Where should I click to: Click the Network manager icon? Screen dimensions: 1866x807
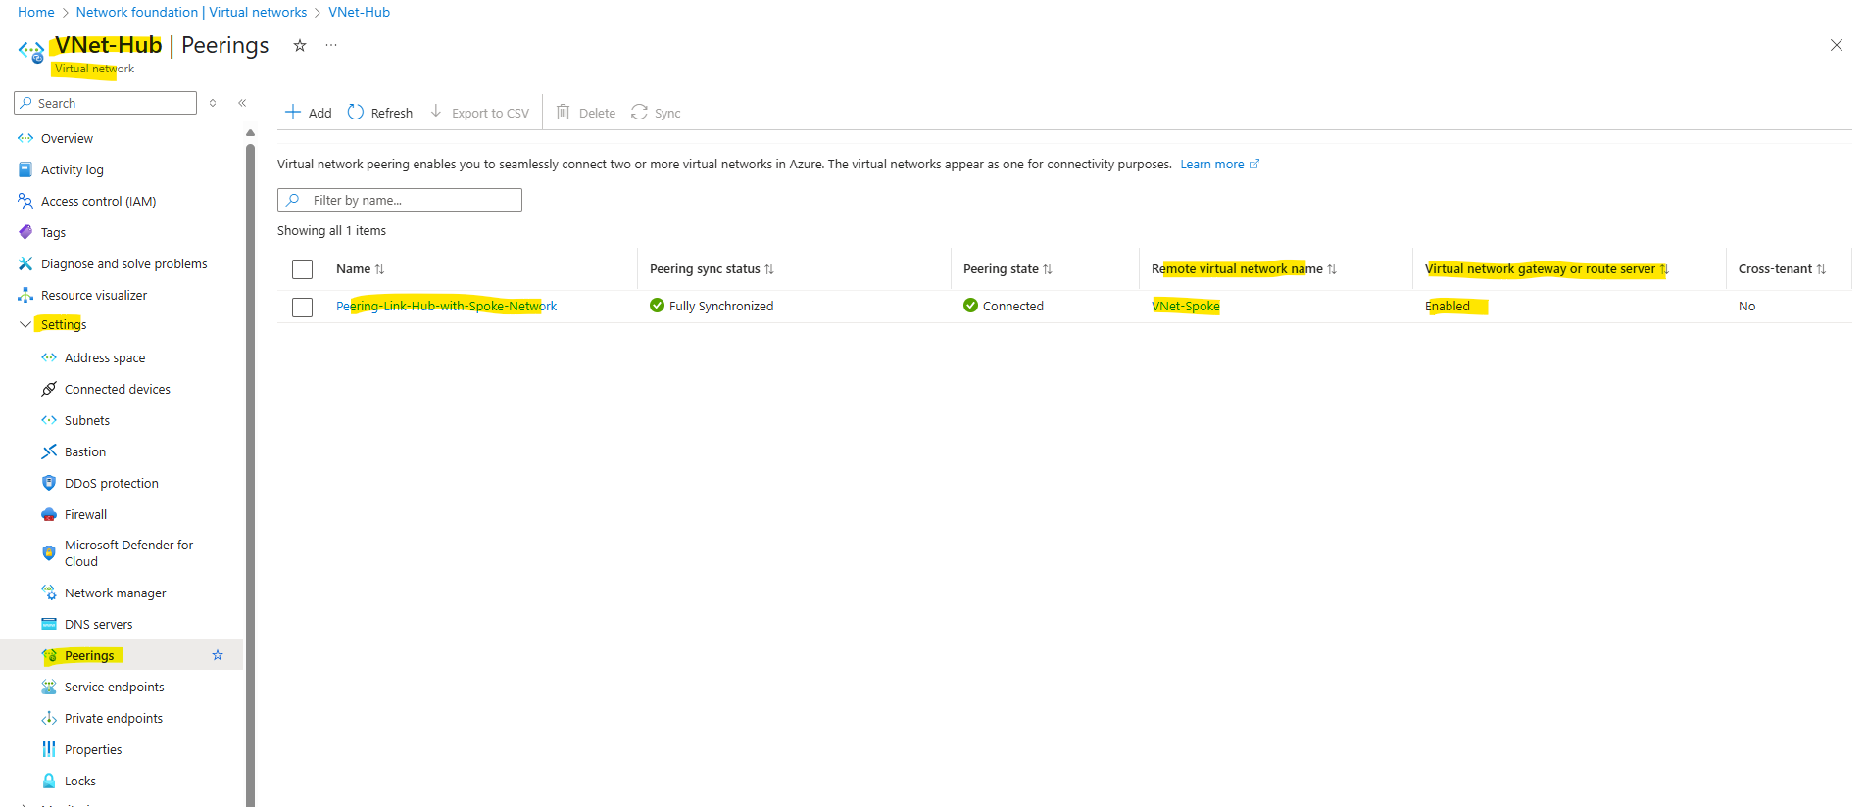tap(49, 593)
